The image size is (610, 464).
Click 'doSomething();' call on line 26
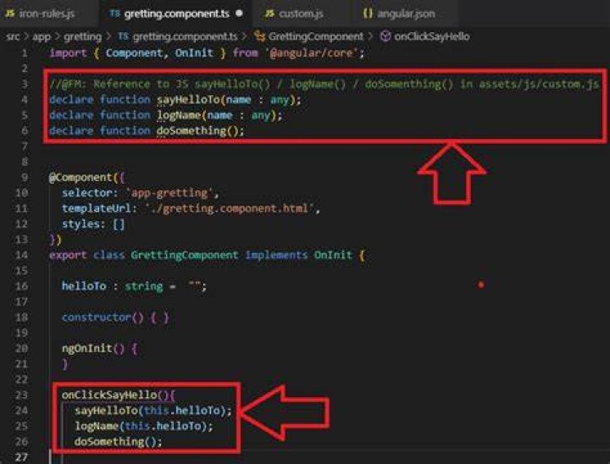click(119, 442)
